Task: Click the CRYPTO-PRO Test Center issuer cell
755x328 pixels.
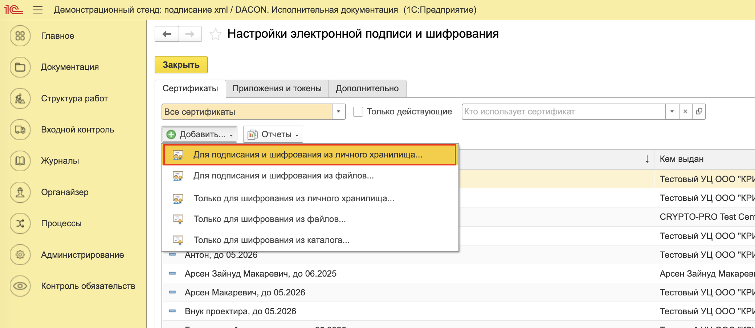Action: [x=705, y=217]
